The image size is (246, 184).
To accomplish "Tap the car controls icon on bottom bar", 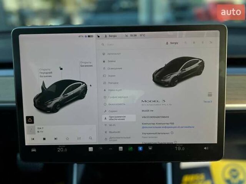I will point(34,150).
